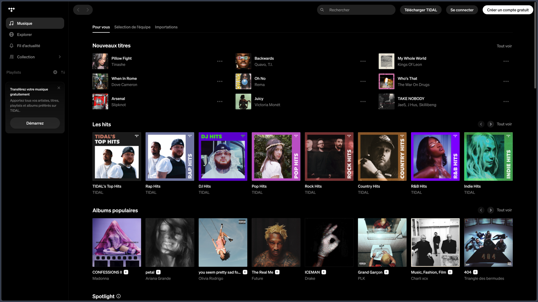Image resolution: width=538 pixels, height=302 pixels.
Task: Open Tout voir for Nouveaux titres
Action: pyautogui.click(x=504, y=46)
